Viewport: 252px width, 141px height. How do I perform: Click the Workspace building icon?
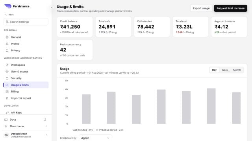7,65
